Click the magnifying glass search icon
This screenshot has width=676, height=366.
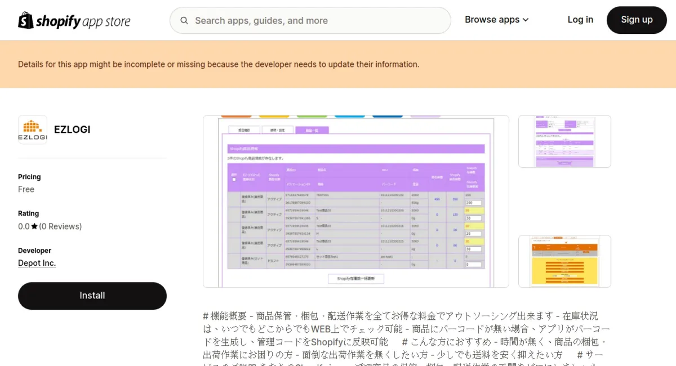184,21
